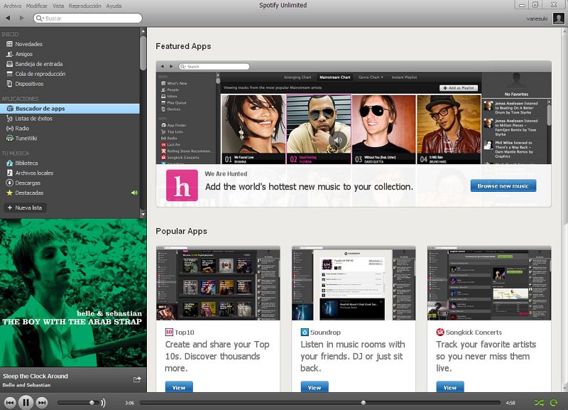Open Radio in the sidebar
The image size is (568, 410).
(x=22, y=129)
